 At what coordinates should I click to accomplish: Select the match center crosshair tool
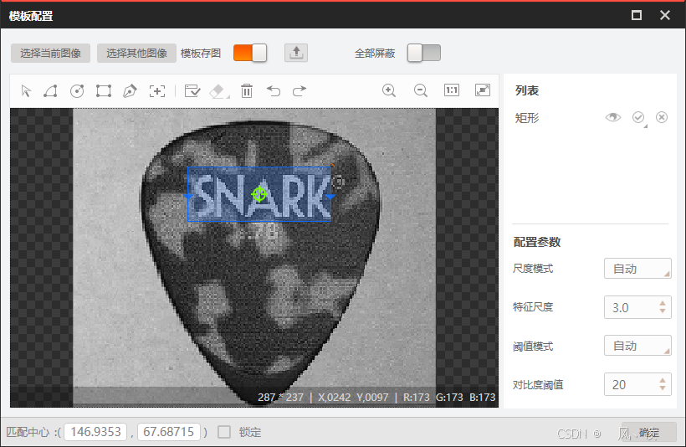[157, 91]
